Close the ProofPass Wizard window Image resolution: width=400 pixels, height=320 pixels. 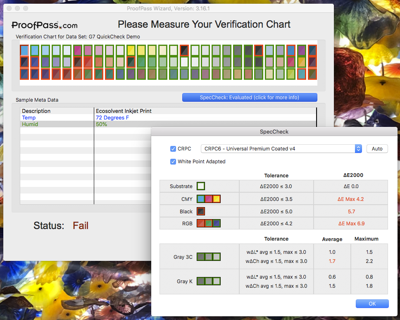9,8
